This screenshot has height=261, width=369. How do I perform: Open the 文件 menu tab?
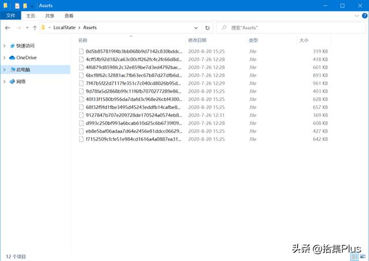click(x=10, y=16)
